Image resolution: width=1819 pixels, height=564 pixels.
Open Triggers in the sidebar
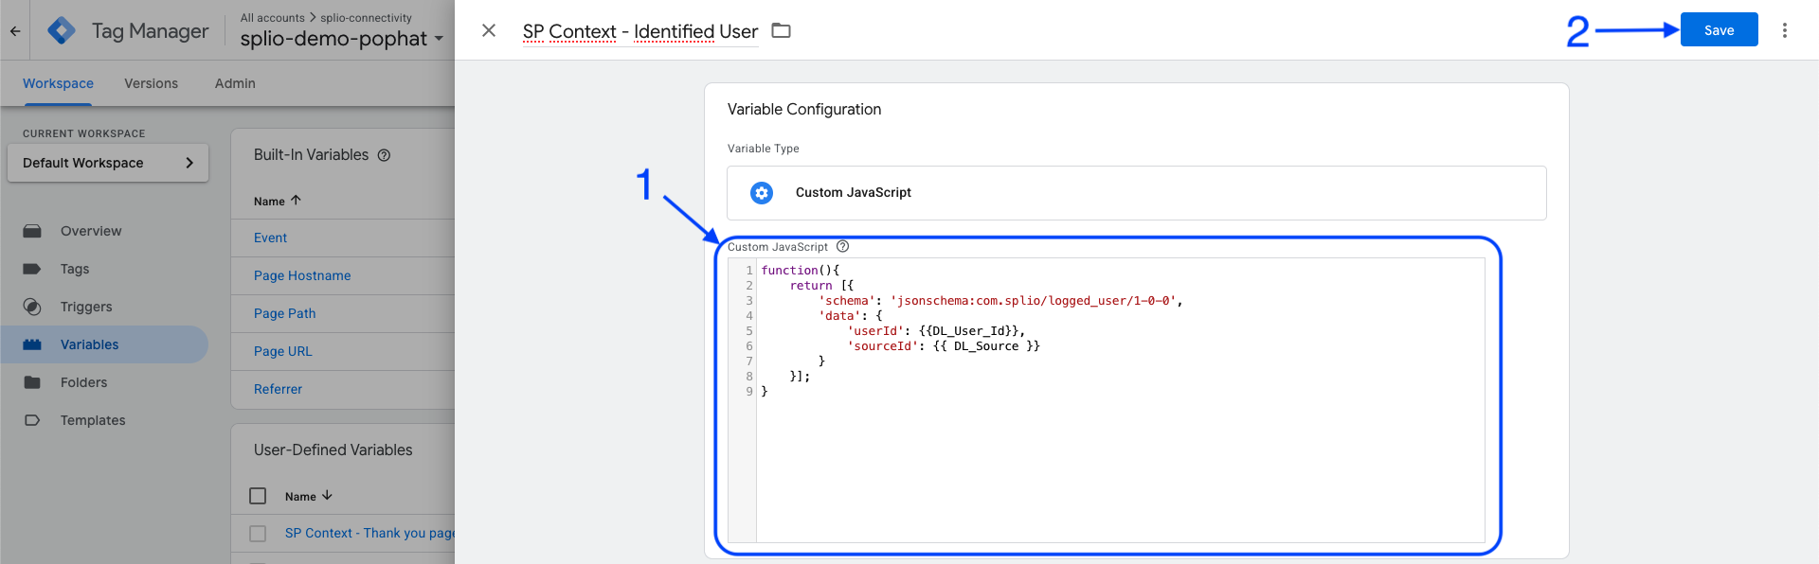click(86, 307)
